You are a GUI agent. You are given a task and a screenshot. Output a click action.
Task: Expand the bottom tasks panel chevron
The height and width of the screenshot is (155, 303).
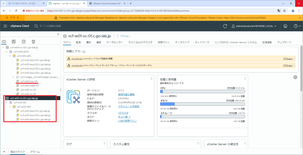tap(5, 152)
